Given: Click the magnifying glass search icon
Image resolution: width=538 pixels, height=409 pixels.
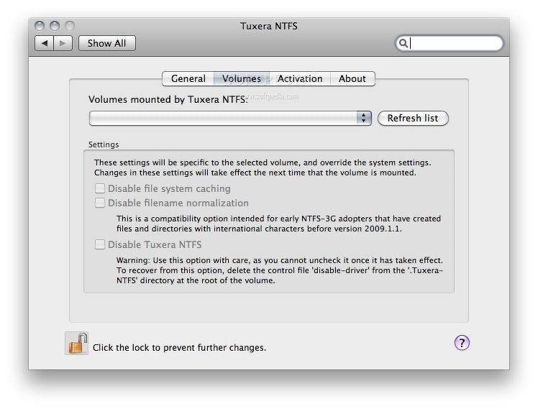Looking at the screenshot, I should [403, 43].
